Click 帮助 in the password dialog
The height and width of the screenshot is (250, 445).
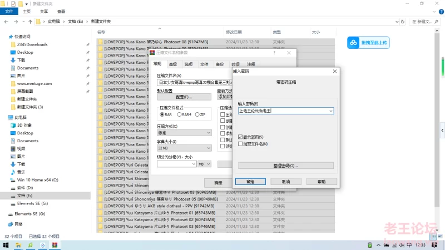(x=322, y=182)
